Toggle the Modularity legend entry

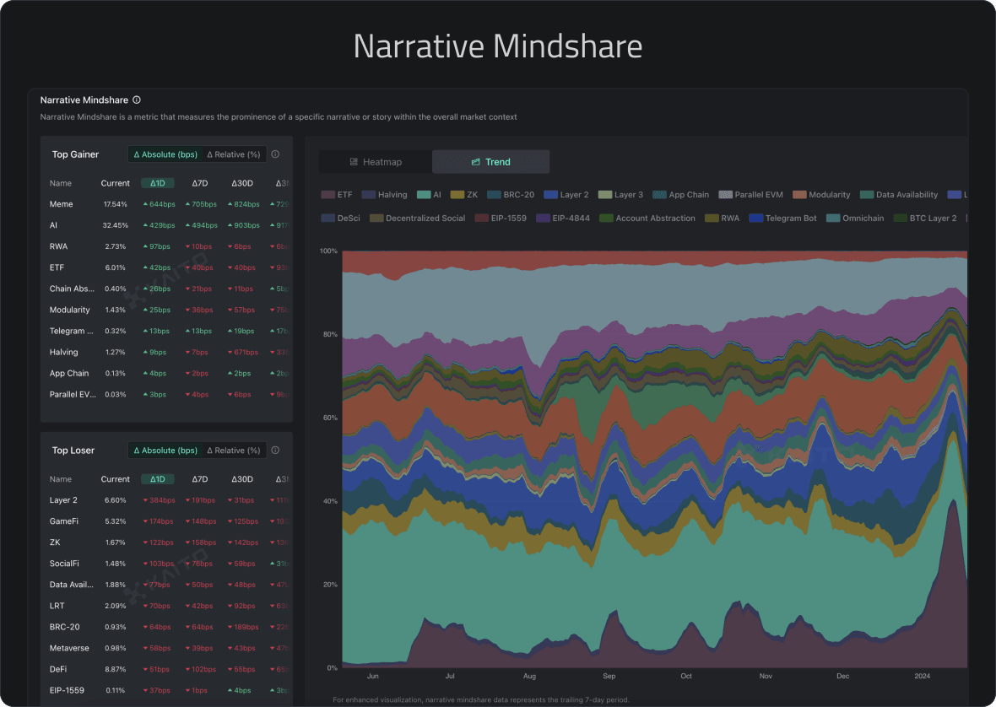tap(821, 195)
